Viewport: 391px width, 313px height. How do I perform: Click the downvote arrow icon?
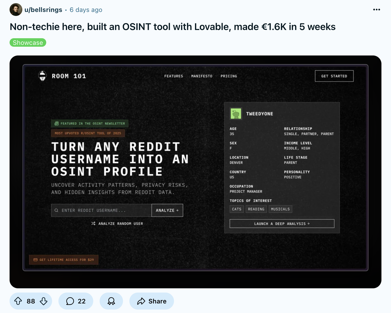click(44, 301)
